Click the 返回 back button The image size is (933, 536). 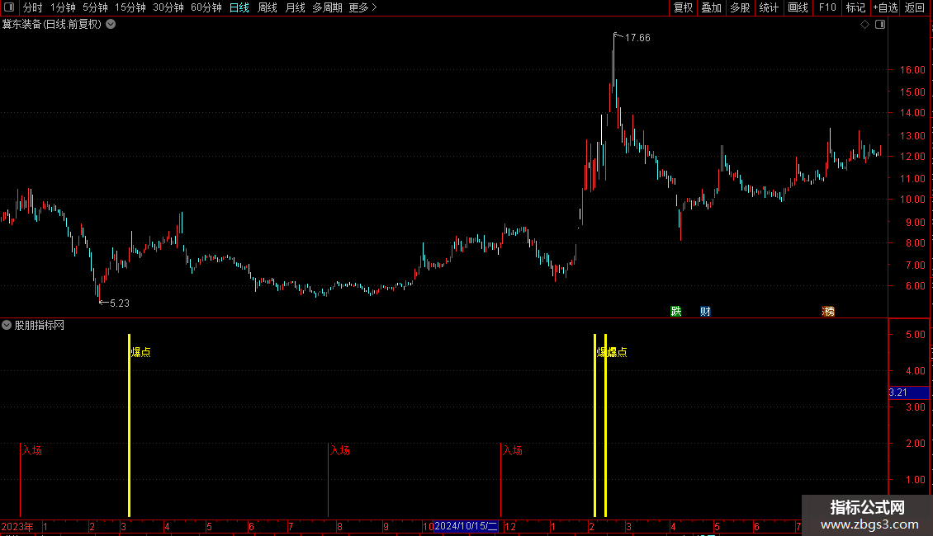point(915,7)
